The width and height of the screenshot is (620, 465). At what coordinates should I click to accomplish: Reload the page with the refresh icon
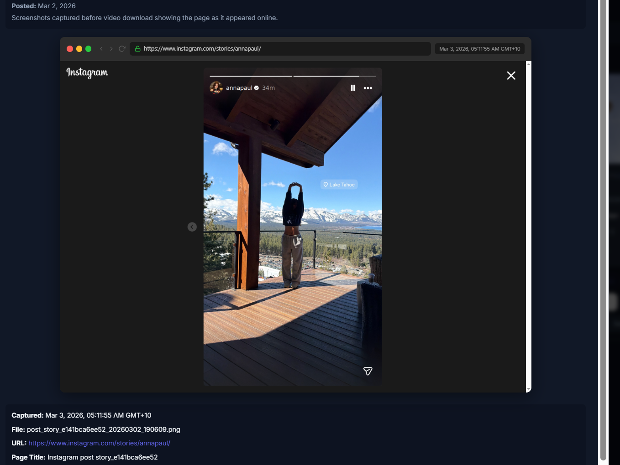point(122,48)
